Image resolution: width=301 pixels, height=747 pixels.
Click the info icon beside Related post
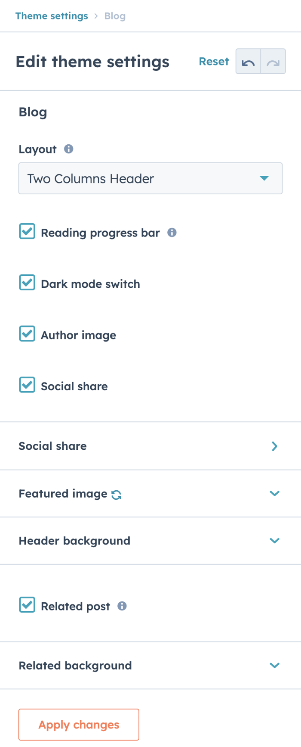(122, 606)
